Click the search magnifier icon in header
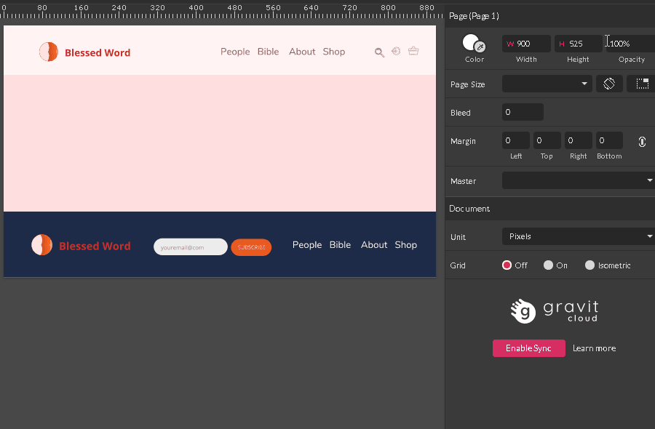655x429 pixels. pos(379,52)
